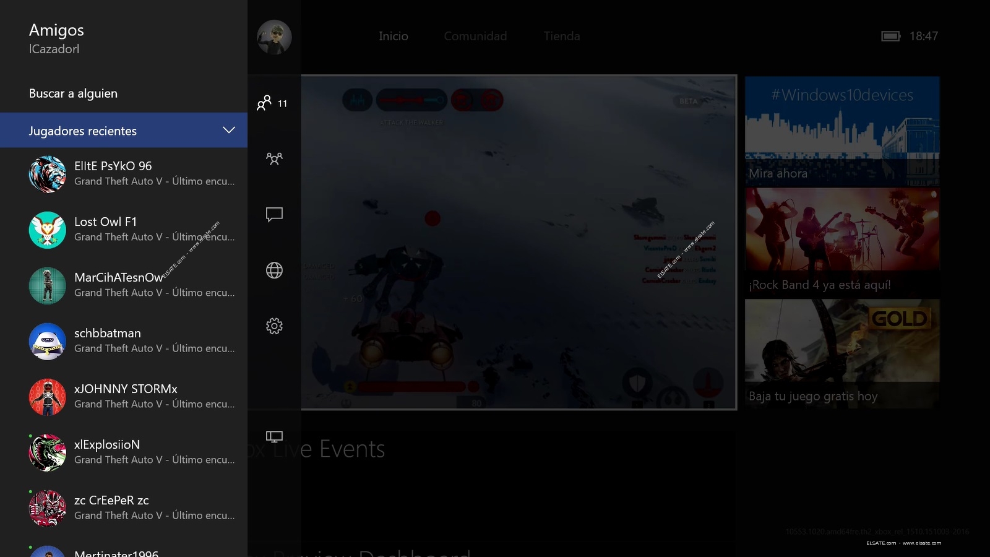
Task: Select player name xJOHNNY STORMx
Action: 126,389
